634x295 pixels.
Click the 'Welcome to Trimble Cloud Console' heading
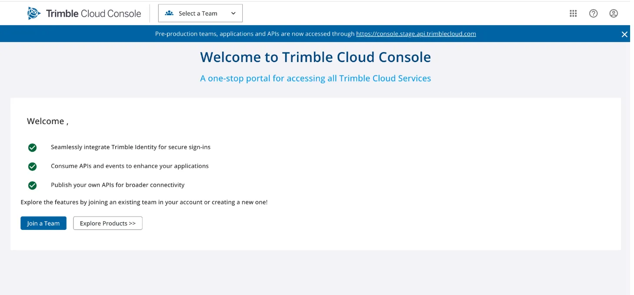(x=316, y=57)
